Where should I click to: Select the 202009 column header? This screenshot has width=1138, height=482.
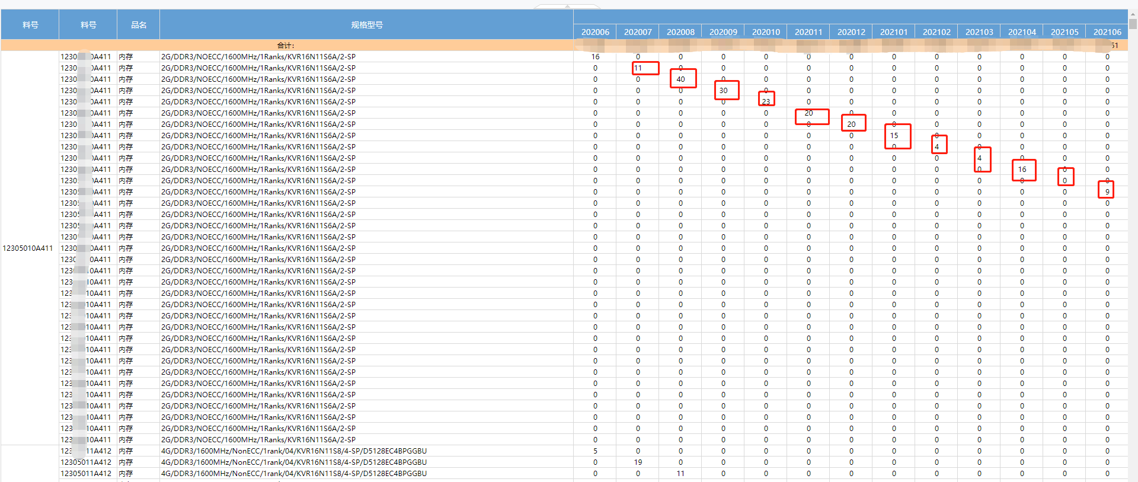point(723,32)
